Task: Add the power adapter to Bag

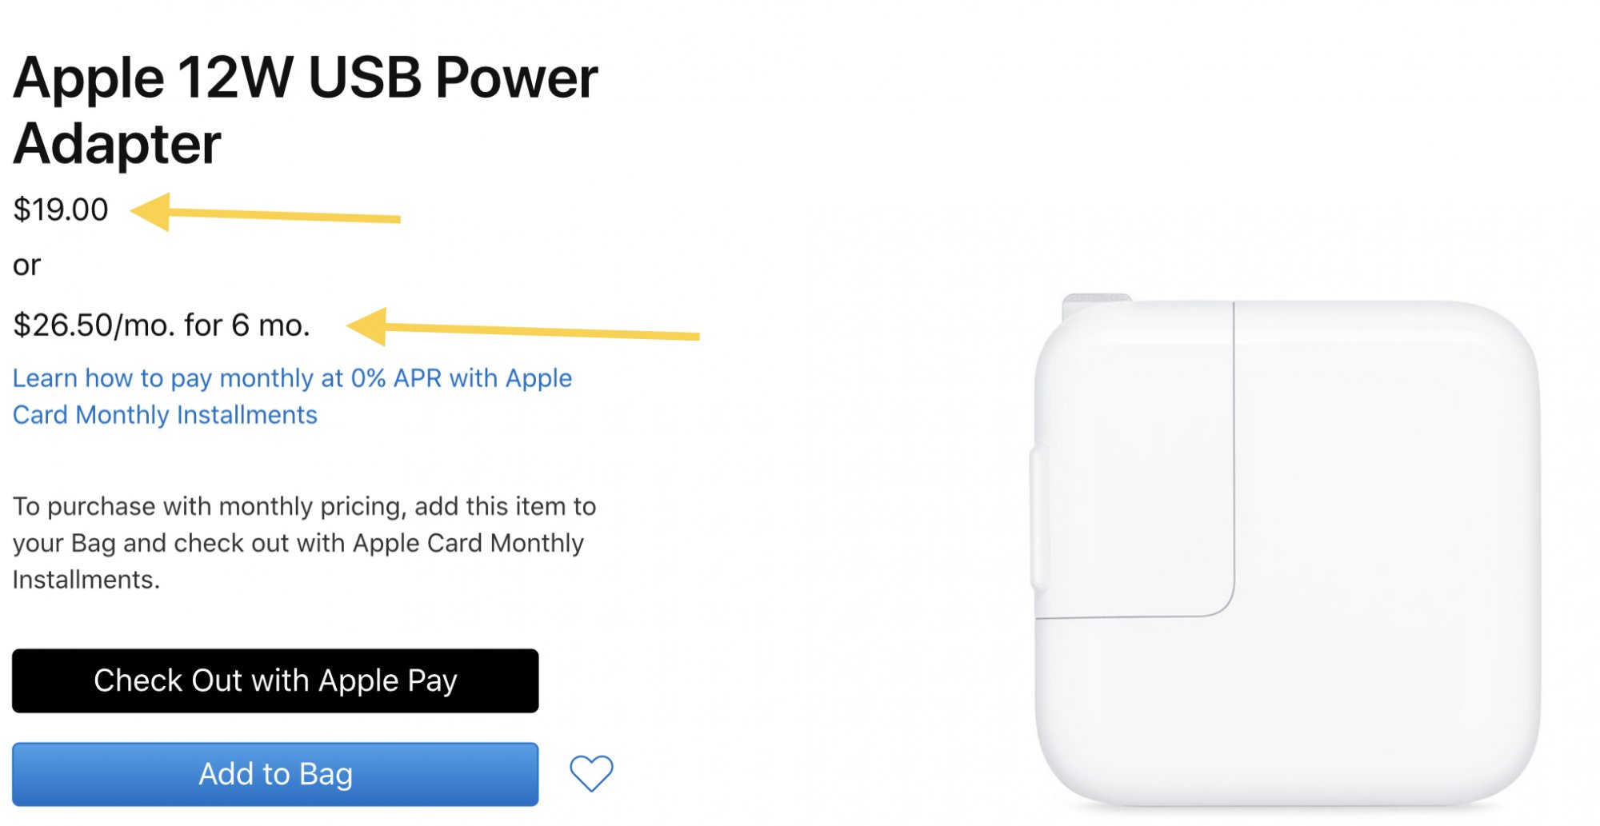Action: [275, 774]
